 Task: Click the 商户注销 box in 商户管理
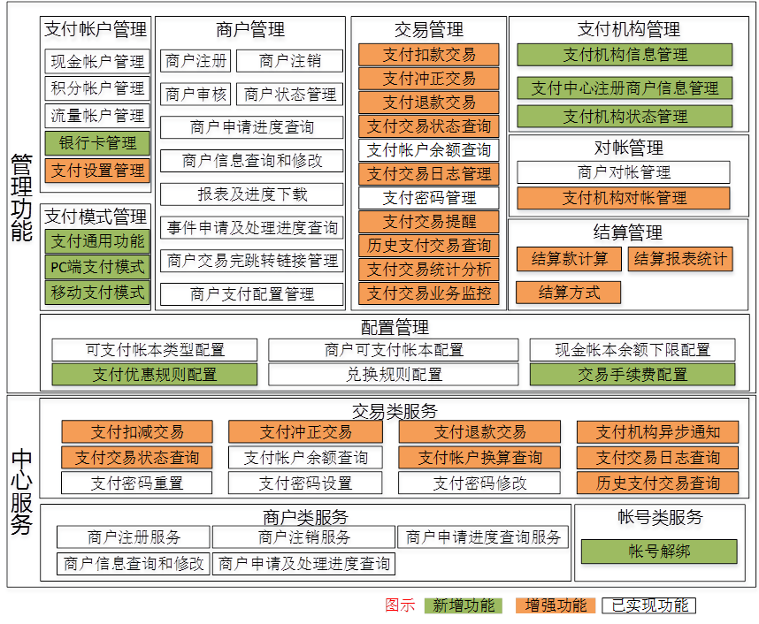[x=289, y=61]
